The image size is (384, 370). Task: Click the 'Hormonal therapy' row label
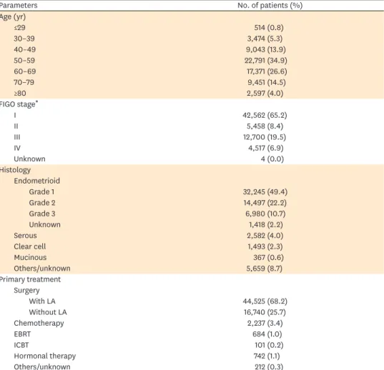[45, 356]
